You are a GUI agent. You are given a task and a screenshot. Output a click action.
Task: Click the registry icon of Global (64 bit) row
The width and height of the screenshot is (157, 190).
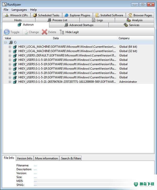tap(15, 47)
